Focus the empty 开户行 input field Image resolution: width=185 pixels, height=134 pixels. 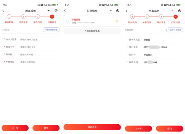38,55
